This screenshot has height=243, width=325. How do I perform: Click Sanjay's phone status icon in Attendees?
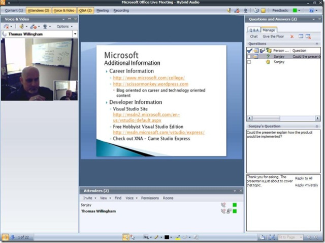[223, 205]
